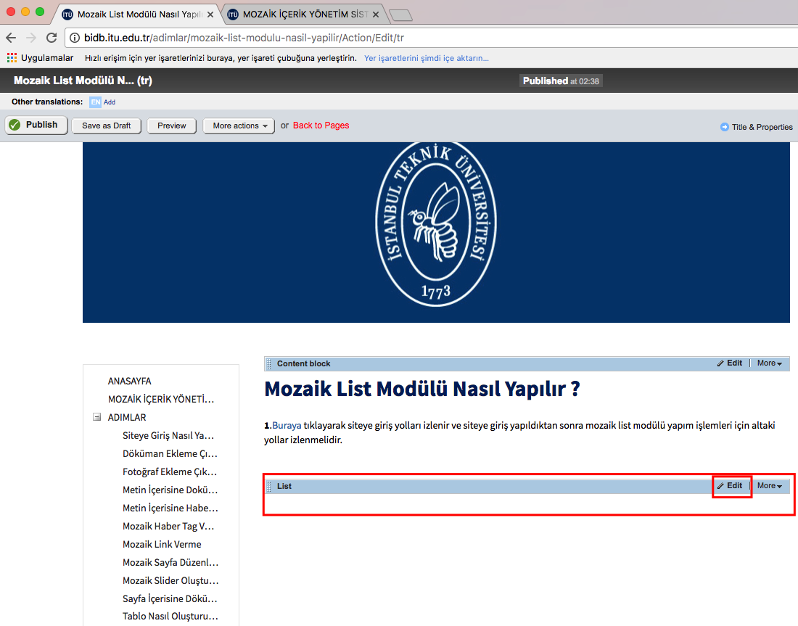Collapse the ADIMLAR tree node
The width and height of the screenshot is (798, 626).
[x=96, y=417]
